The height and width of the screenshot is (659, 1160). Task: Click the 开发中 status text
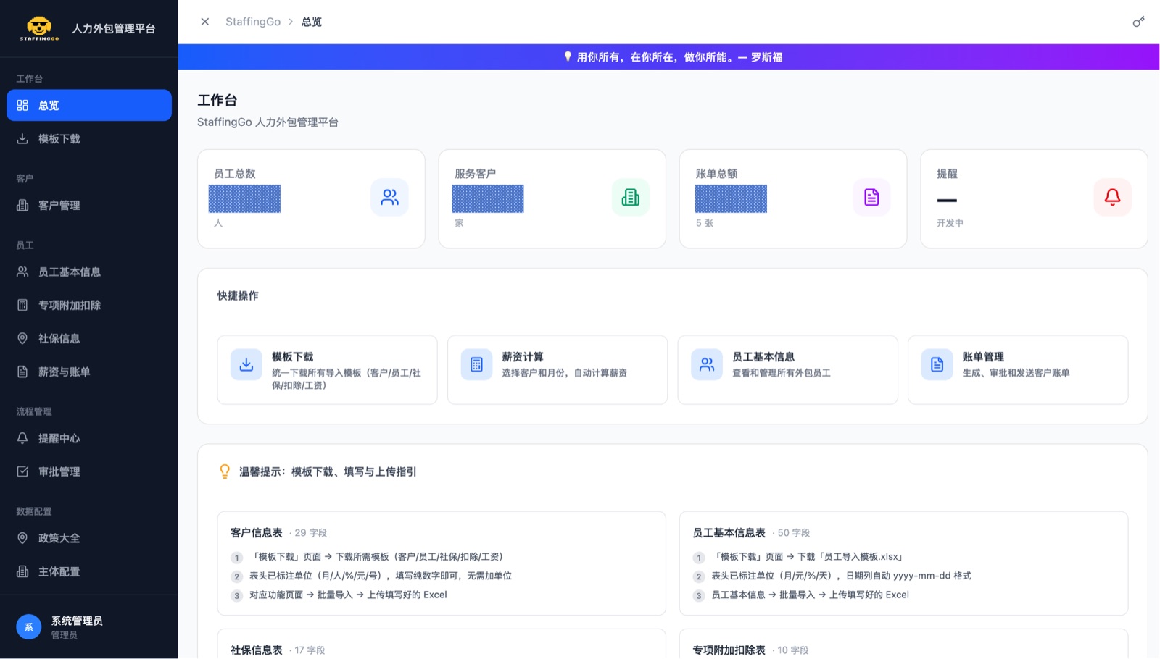pos(950,223)
